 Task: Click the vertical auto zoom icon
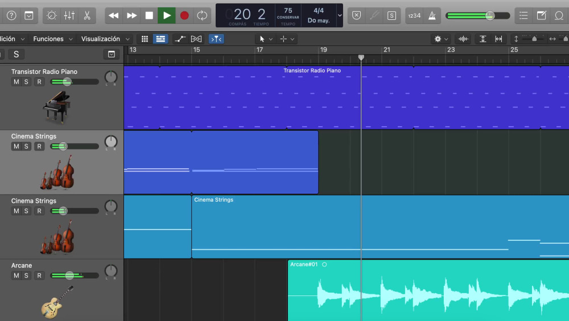(483, 39)
